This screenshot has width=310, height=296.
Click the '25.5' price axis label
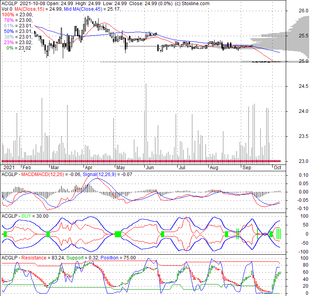tap(304, 36)
